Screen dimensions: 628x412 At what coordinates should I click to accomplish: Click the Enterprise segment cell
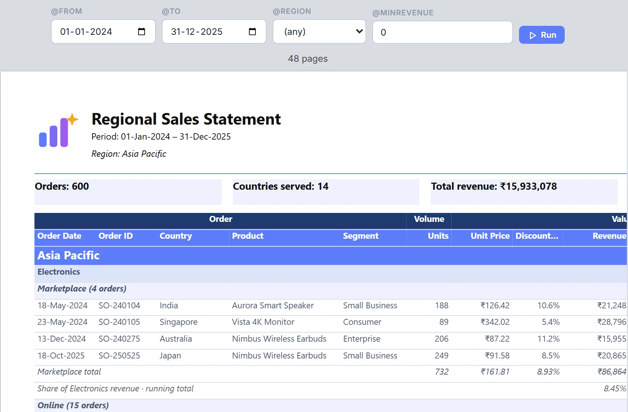(x=362, y=339)
